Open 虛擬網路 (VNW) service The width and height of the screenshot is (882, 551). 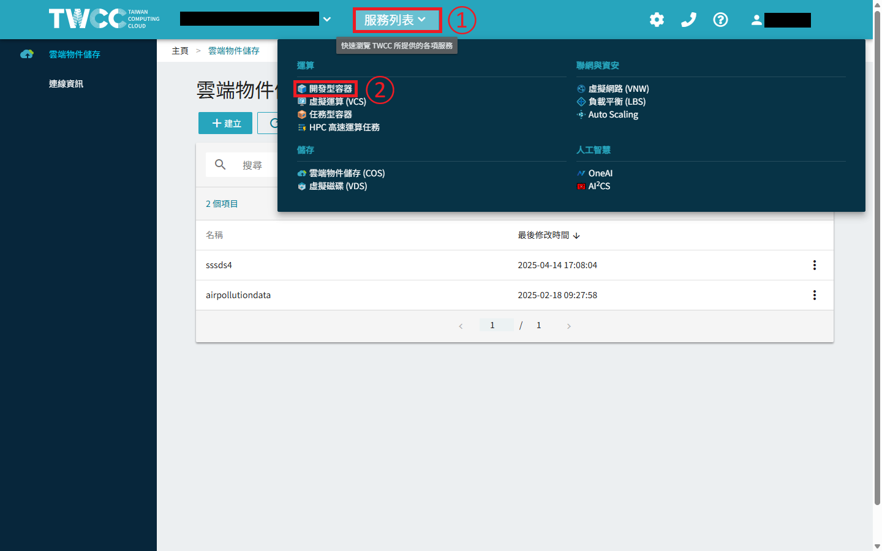point(619,89)
